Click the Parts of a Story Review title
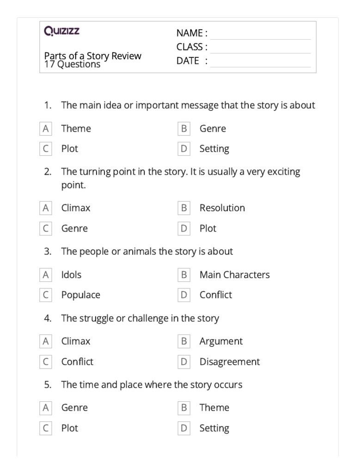Image resolution: width=355 pixels, height=473 pixels. pyautogui.click(x=92, y=56)
